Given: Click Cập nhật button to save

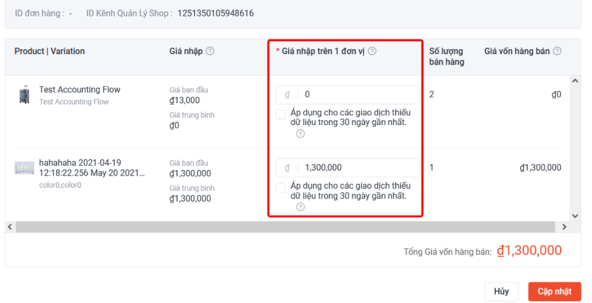Looking at the screenshot, I should (x=554, y=291).
